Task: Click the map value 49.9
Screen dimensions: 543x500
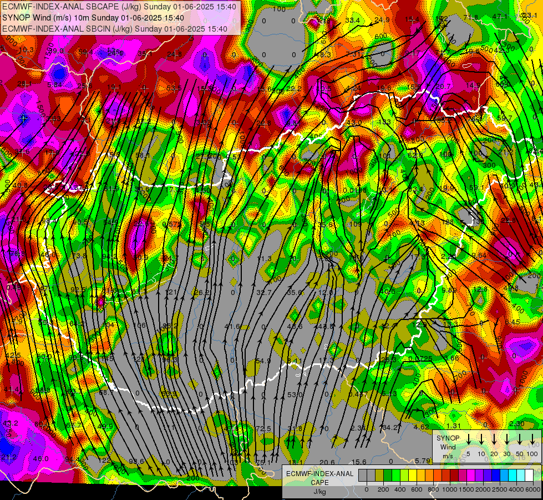Action: (x=105, y=427)
